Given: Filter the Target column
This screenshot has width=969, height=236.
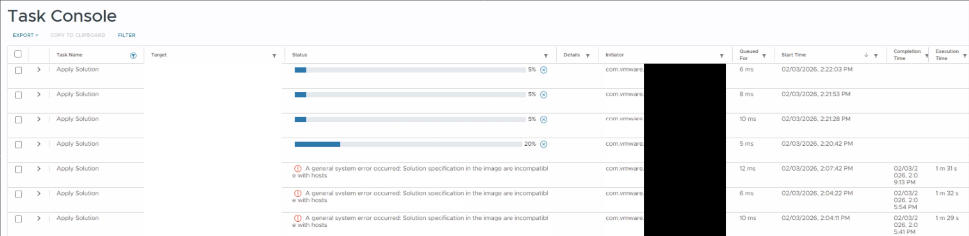Looking at the screenshot, I should tap(274, 56).
